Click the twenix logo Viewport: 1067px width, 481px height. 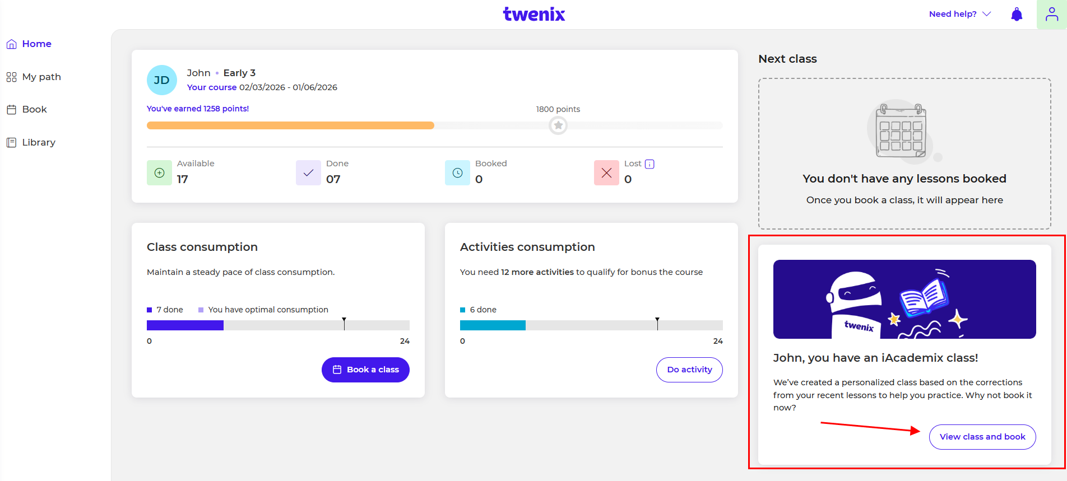pyautogui.click(x=533, y=14)
